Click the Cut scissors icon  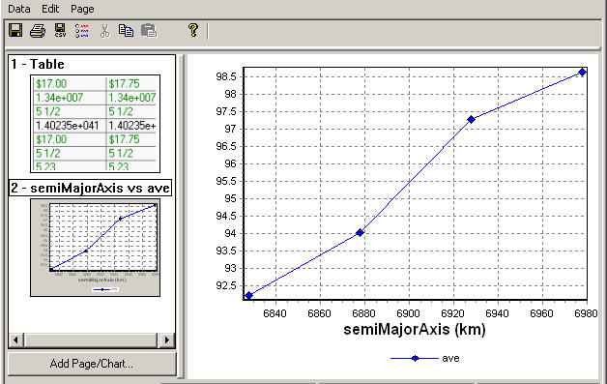pos(104,31)
